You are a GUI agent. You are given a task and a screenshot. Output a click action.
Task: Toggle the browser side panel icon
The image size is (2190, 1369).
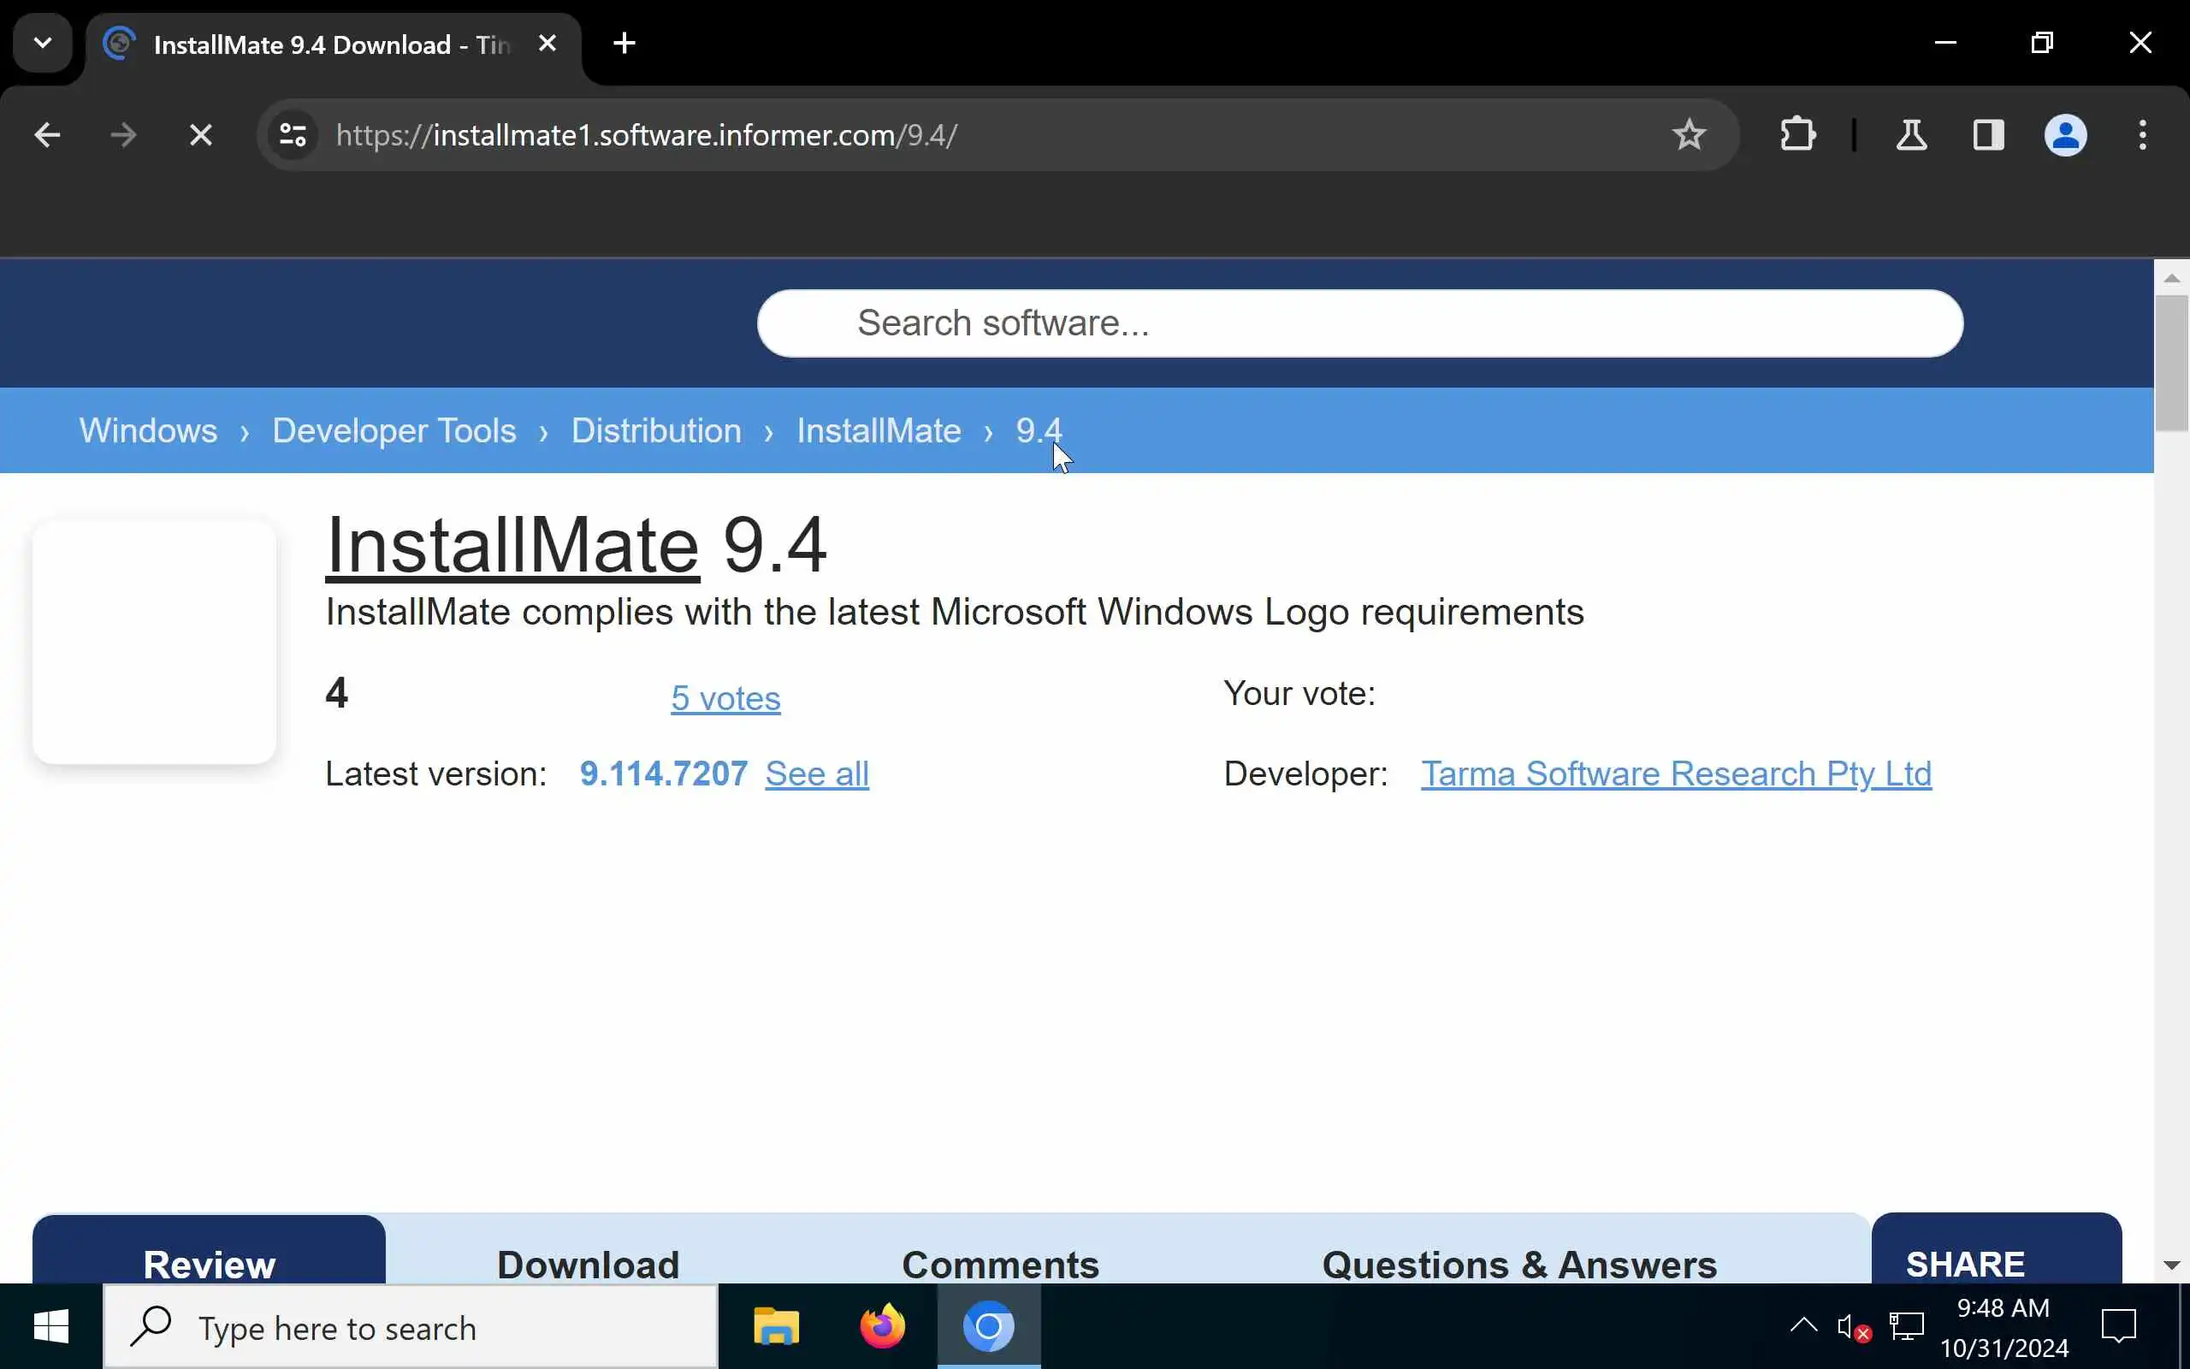(1988, 135)
